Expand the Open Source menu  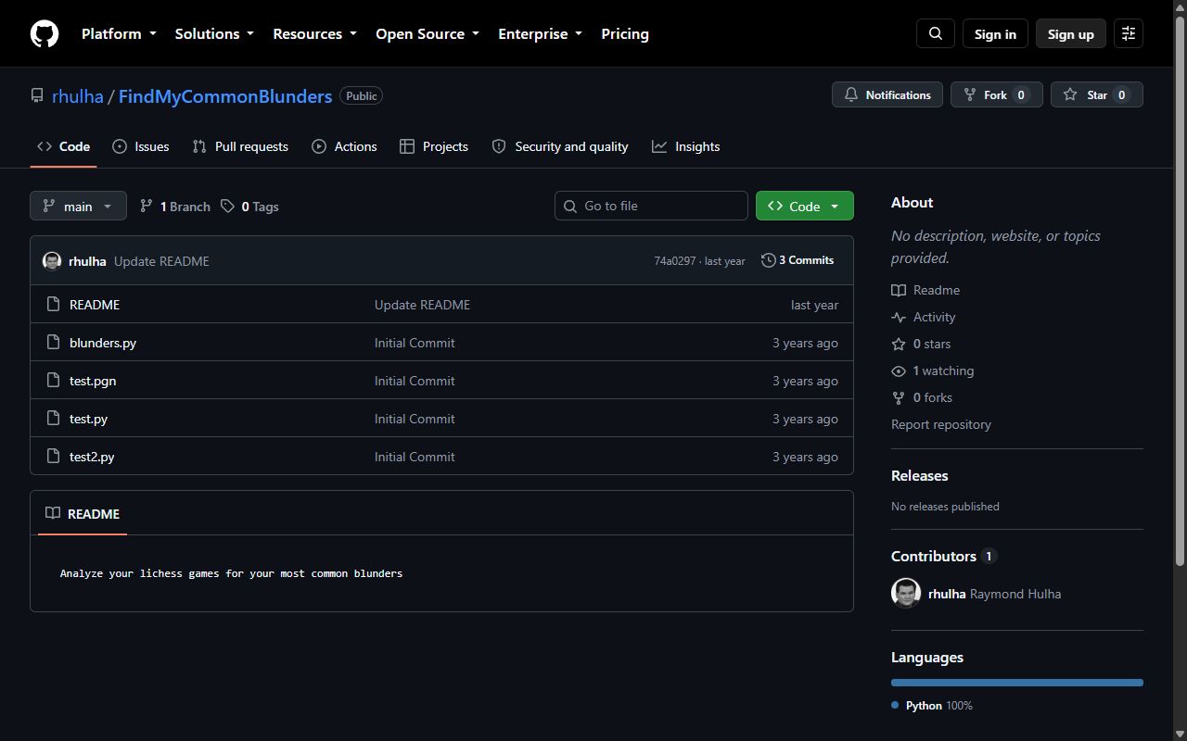point(428,33)
